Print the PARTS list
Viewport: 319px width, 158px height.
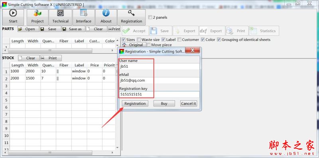pos(114,29)
